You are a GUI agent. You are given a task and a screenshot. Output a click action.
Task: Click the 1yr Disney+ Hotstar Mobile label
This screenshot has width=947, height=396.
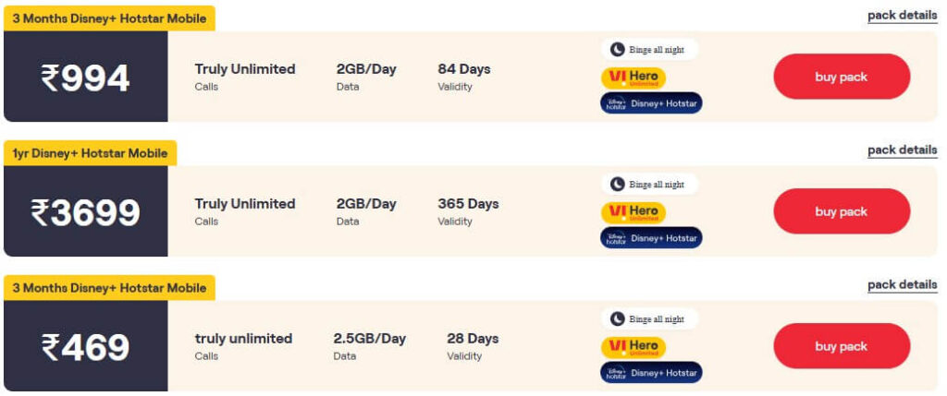point(90,153)
